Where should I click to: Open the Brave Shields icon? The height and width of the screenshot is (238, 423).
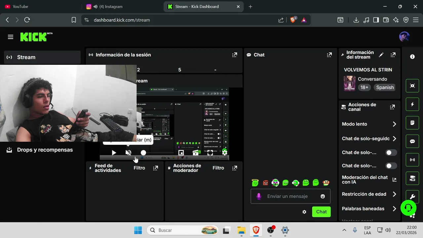(293, 20)
